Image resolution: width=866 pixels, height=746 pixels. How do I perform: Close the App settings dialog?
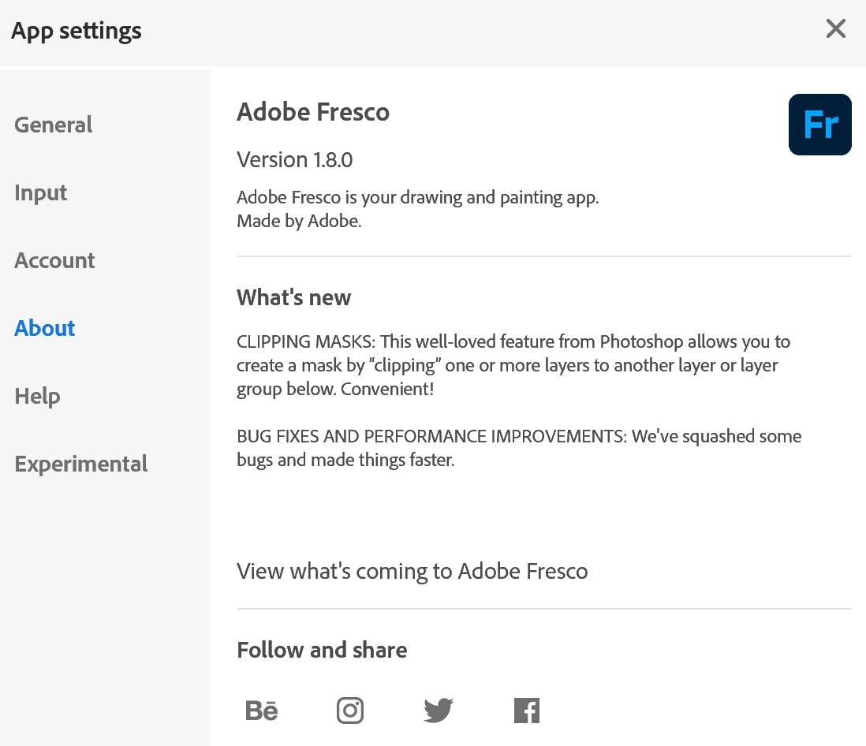(835, 29)
